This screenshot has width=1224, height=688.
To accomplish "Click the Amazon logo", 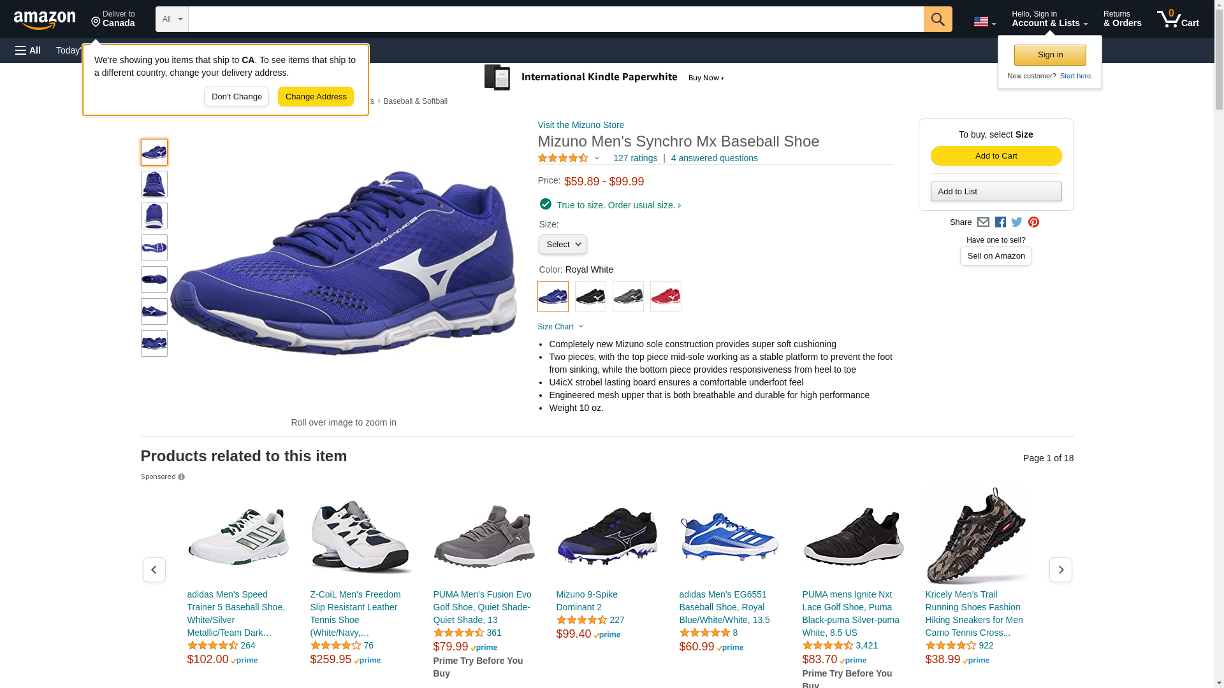I will (45, 20).
